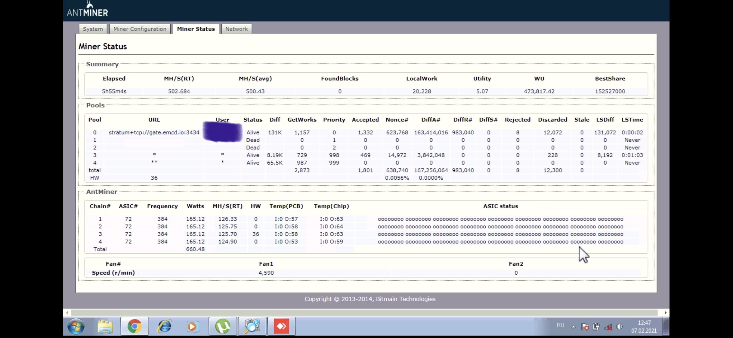Click the Discarded value 12,072
The width and height of the screenshot is (733, 338).
click(x=552, y=132)
